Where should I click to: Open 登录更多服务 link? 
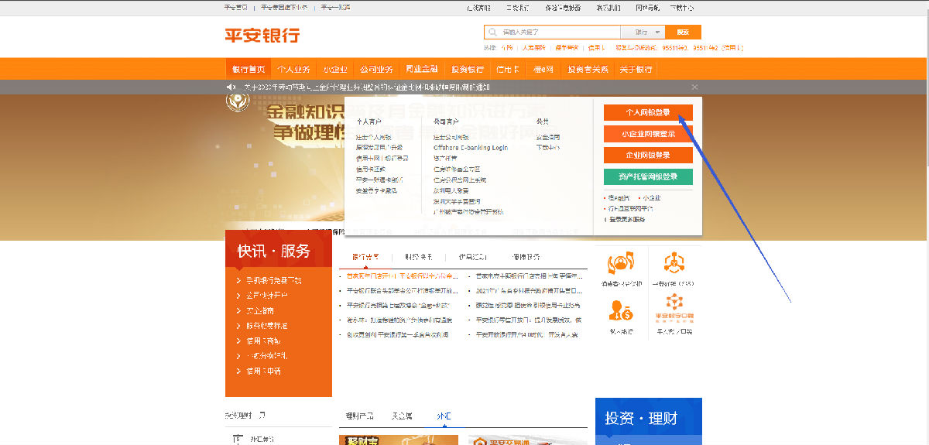(626, 220)
